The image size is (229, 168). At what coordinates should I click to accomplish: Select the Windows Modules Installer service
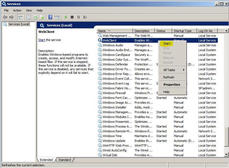point(157,117)
